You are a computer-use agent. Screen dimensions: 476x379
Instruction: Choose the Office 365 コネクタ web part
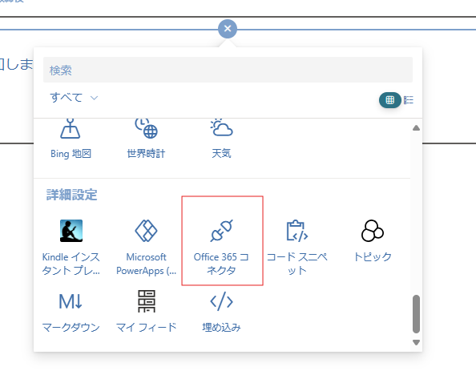[x=222, y=240]
